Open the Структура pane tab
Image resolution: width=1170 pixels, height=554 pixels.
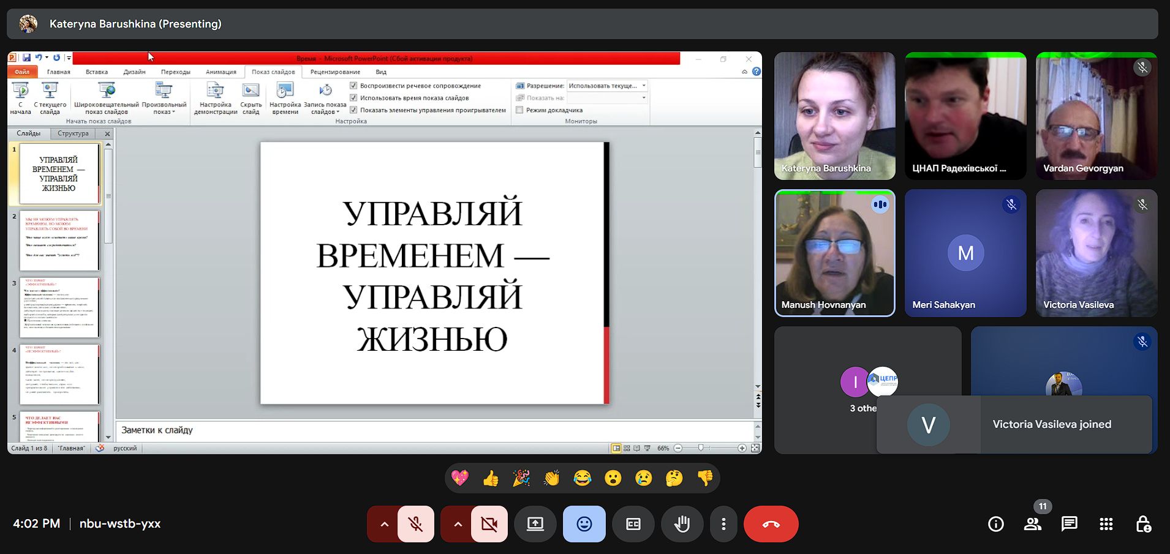coord(73,133)
